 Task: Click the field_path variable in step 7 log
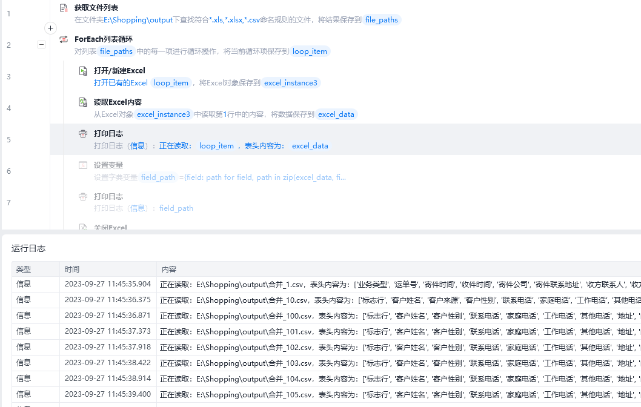[176, 208]
